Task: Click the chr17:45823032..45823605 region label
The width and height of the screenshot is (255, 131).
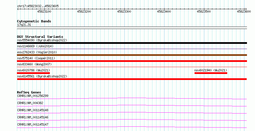Action: [x=38, y=6]
